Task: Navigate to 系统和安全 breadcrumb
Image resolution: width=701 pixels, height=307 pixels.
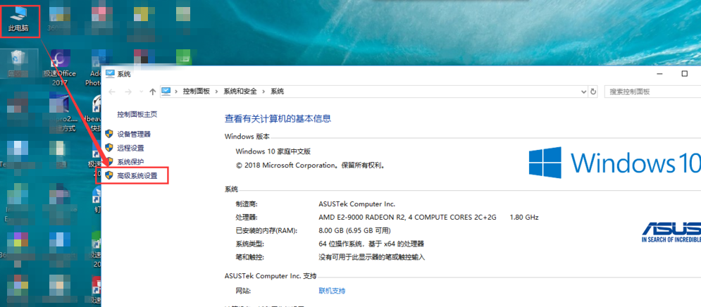Action: pos(240,92)
